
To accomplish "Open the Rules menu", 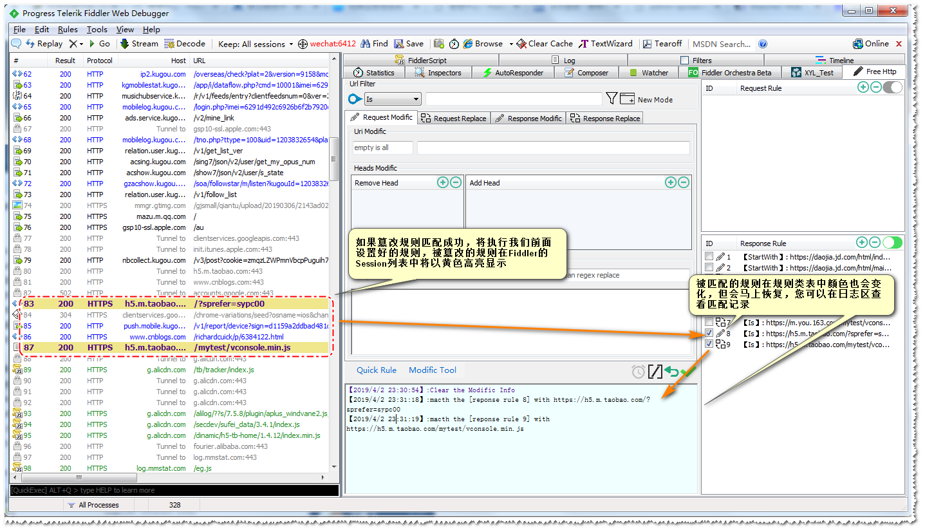I will (x=68, y=29).
